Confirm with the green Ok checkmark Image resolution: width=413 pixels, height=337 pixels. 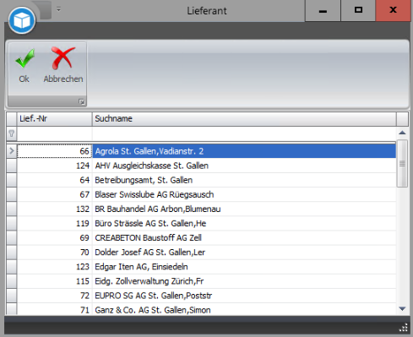tap(24, 66)
